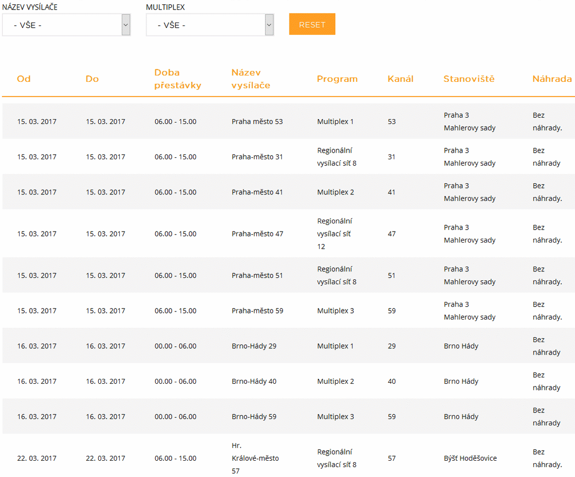Screen dimensions: 575x477
Task: Click Brno Hády location in Brno-Hády 29 row
Action: (x=461, y=346)
